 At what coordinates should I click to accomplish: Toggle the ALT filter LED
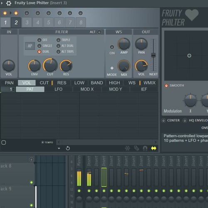tap(99, 32)
